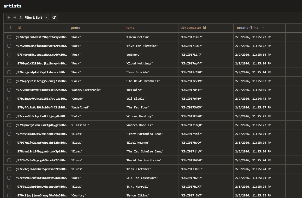Click the creation time 2/9/2026, 11:25:07 PM

pos(259,81)
